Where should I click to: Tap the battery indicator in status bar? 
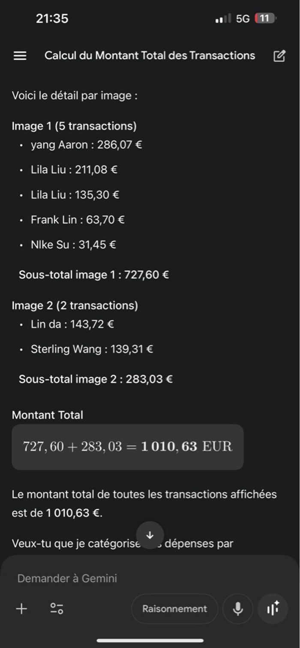click(265, 18)
